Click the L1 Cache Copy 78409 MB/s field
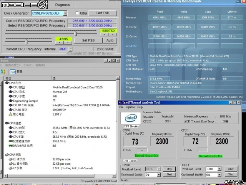 tap(208, 27)
